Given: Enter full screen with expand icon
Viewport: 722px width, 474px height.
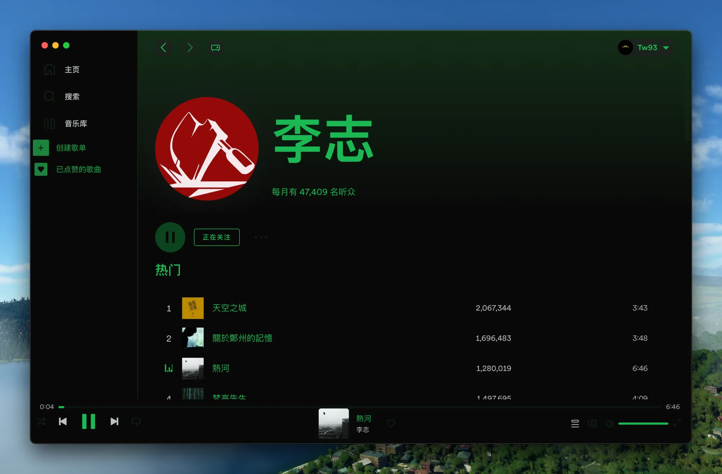Looking at the screenshot, I should (677, 422).
